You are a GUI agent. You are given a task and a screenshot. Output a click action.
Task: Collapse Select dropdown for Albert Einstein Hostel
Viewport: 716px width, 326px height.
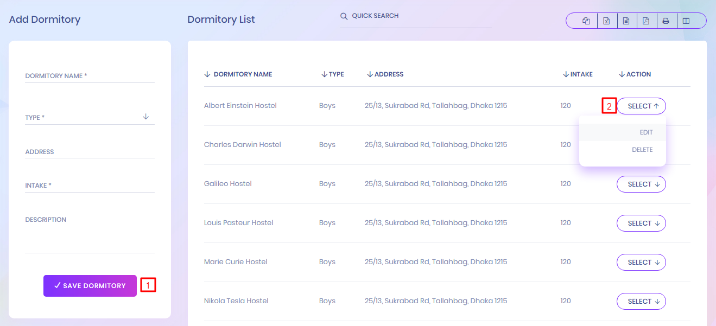click(641, 106)
